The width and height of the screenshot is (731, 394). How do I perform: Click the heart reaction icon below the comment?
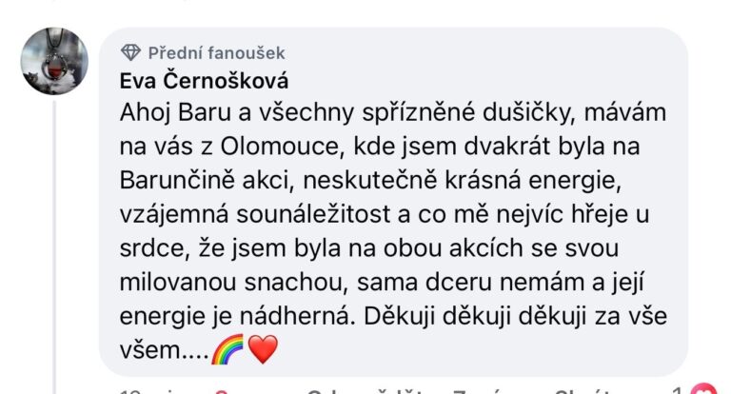pyautogui.click(x=701, y=389)
